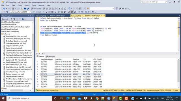Toggle Results to Text mode
Image resolution: width=181 pixels, height=101 pixels.
click(69, 12)
